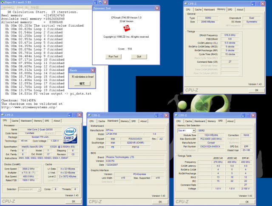This screenshot has height=206, width=272.
Task: Click the EPP #1 voltage 2.100 V
Action: point(246,189)
